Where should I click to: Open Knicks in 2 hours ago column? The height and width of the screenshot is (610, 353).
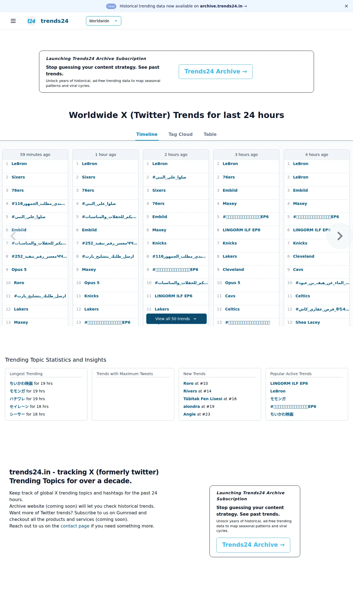tap(159, 243)
